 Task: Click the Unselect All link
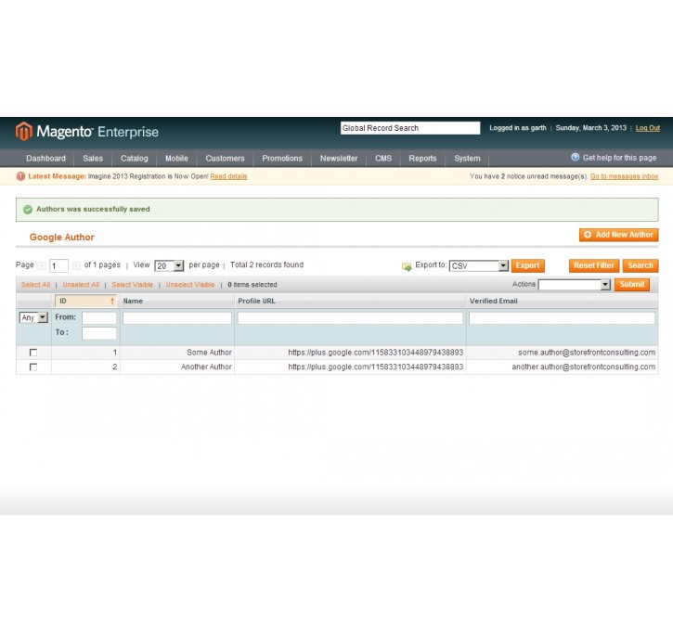click(x=81, y=284)
